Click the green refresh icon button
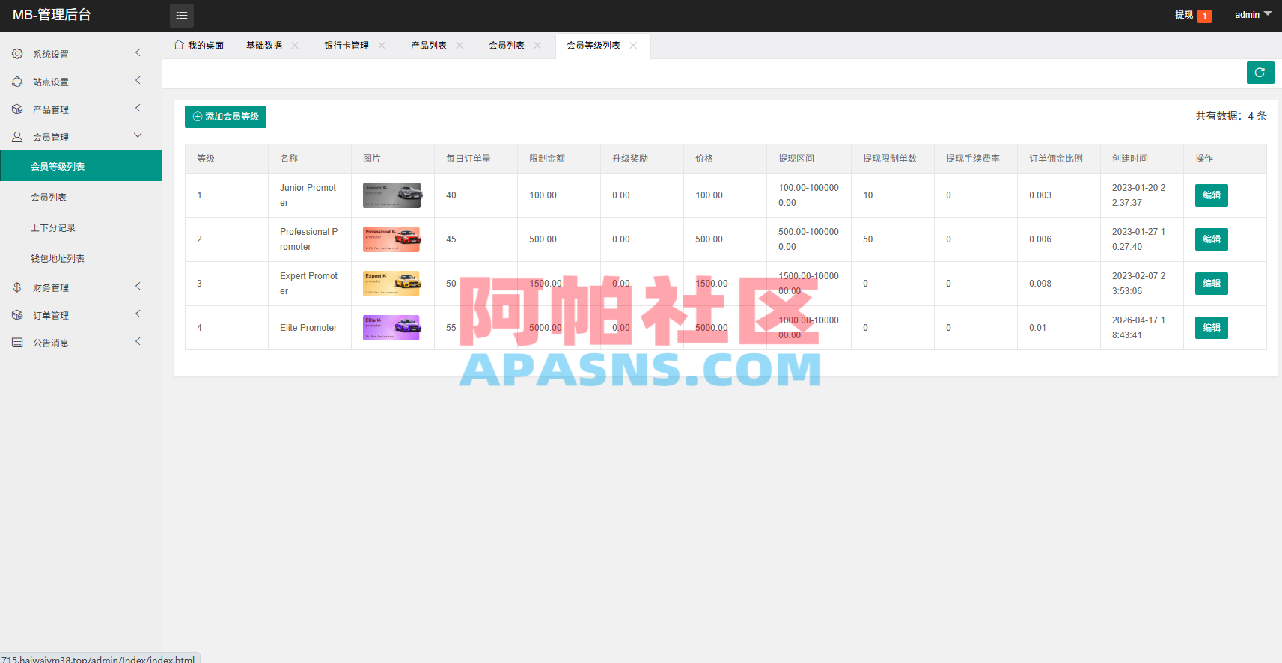Screen dimensions: 1282x663 [x=1260, y=73]
